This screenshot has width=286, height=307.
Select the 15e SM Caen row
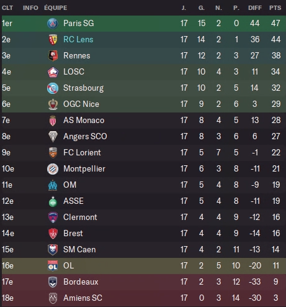pos(144,250)
